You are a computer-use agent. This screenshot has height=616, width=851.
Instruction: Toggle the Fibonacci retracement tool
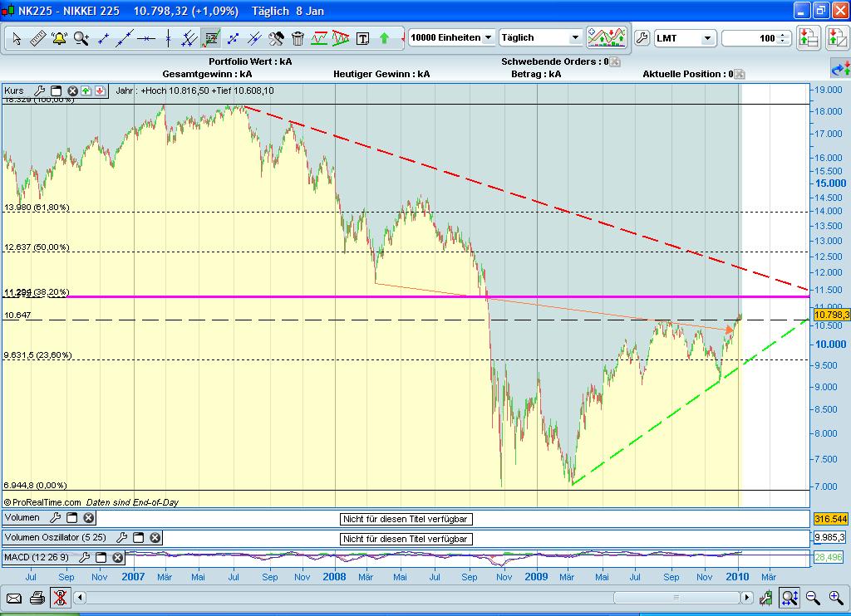210,38
